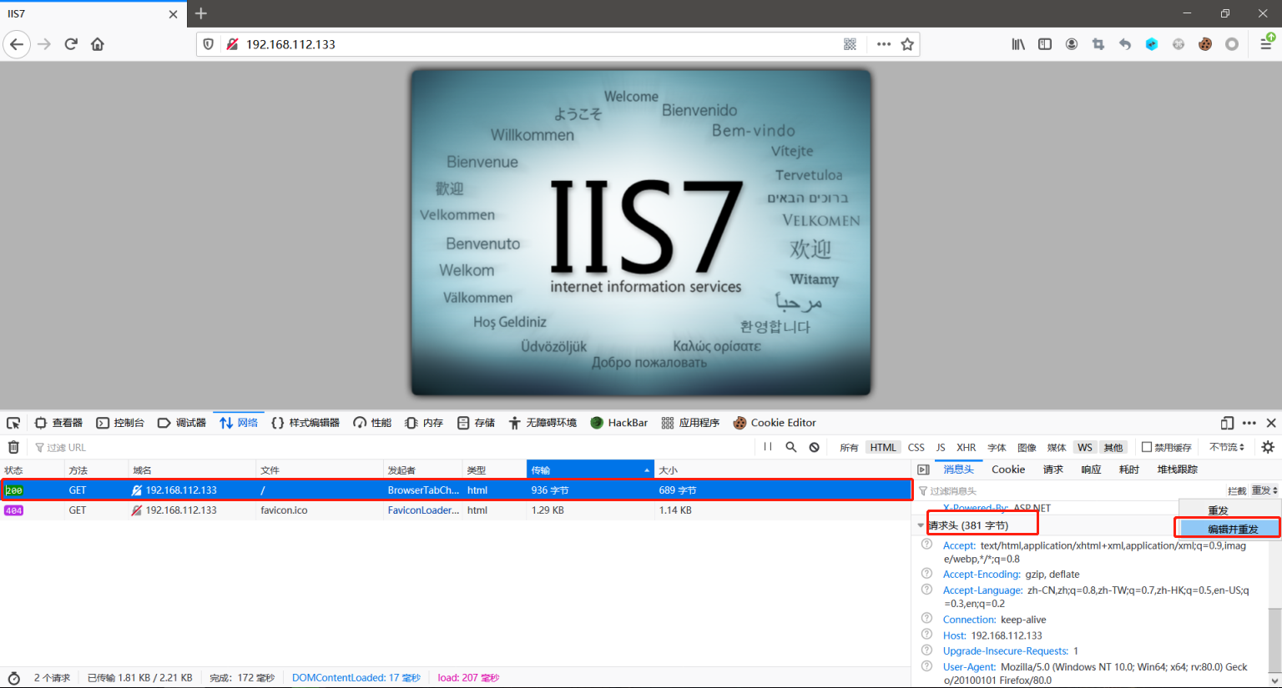Toggle responsive design mode icon
The height and width of the screenshot is (688, 1282).
[x=1227, y=423]
